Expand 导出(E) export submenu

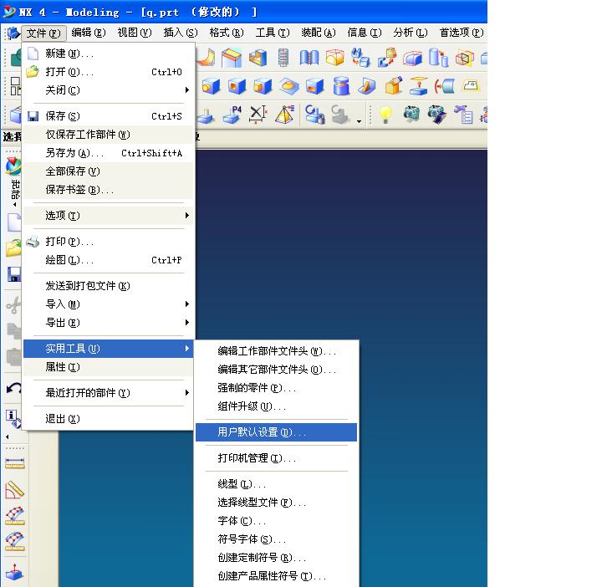coord(108,323)
